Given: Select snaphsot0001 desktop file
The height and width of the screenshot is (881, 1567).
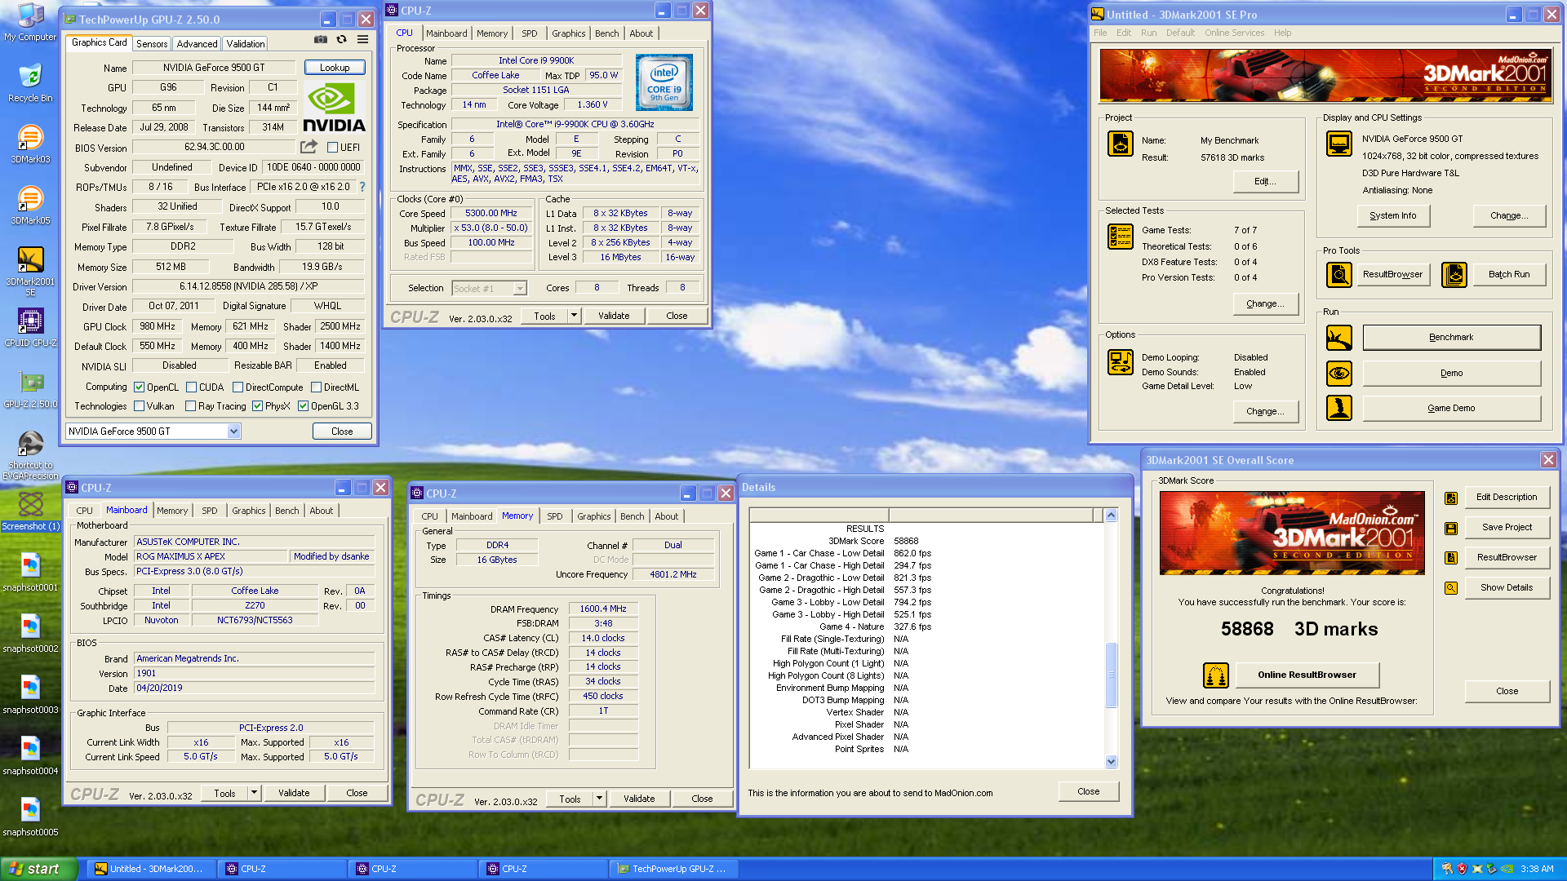Looking at the screenshot, I should (30, 572).
